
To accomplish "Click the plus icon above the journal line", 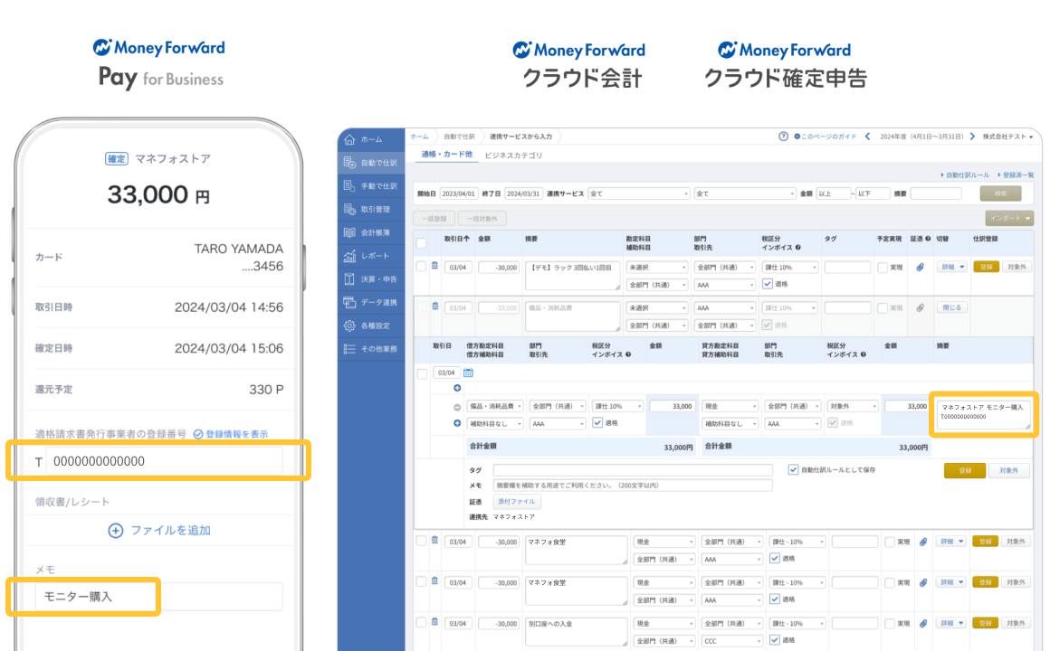I will [457, 388].
